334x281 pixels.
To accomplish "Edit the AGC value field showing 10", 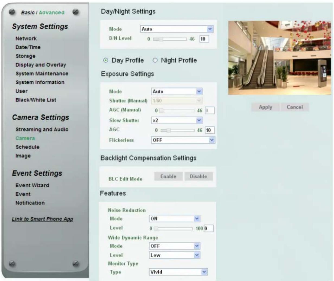I will (x=210, y=130).
